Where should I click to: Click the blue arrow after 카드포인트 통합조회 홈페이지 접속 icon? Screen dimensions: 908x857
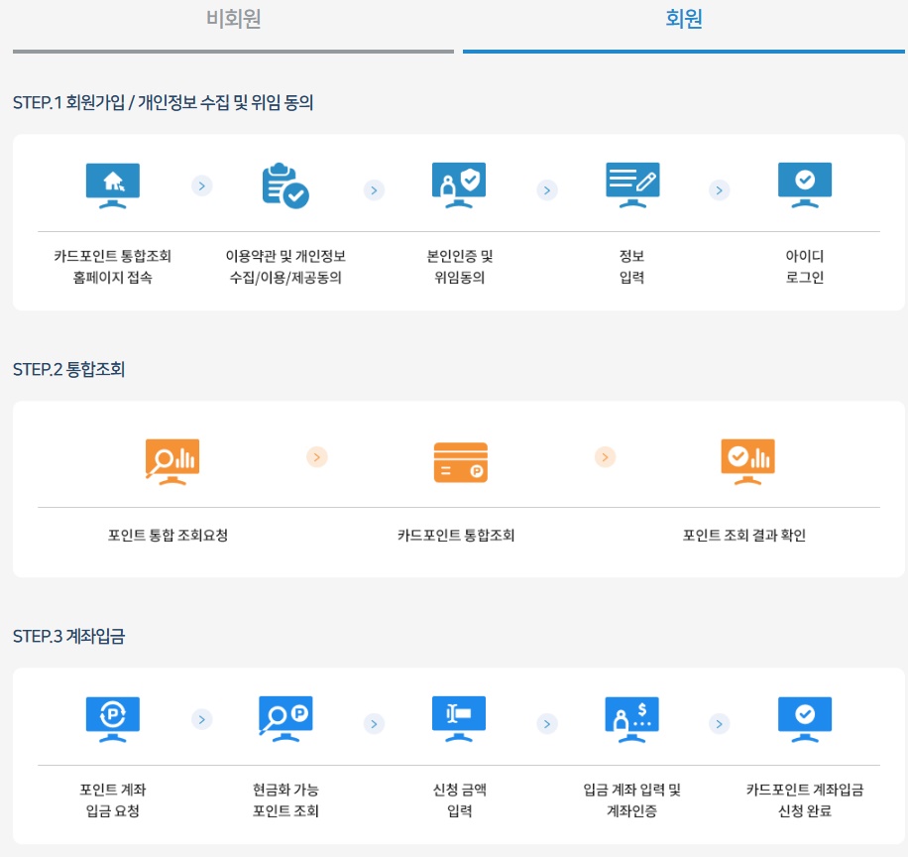point(202,186)
